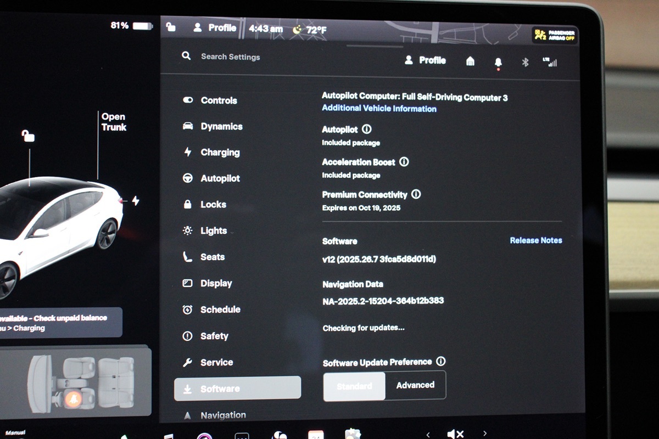
Task: Open the Charging settings menu
Action: [x=220, y=153]
